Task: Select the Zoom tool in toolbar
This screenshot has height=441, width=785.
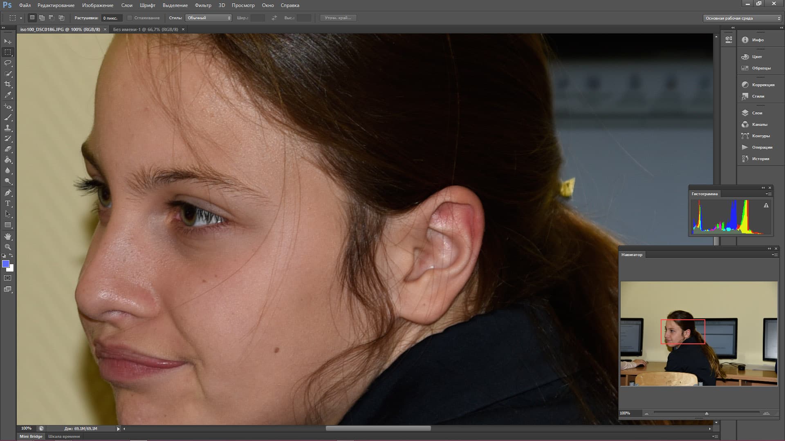Action: (x=8, y=247)
